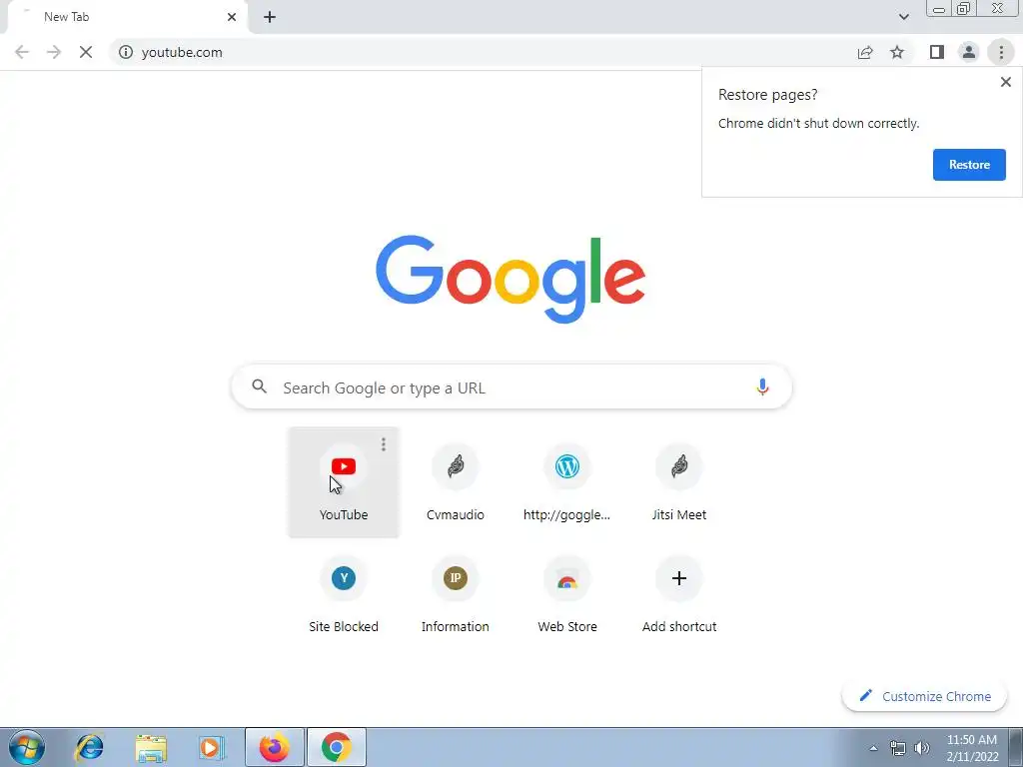
Task: Go forward to the next page
Action: [x=54, y=52]
